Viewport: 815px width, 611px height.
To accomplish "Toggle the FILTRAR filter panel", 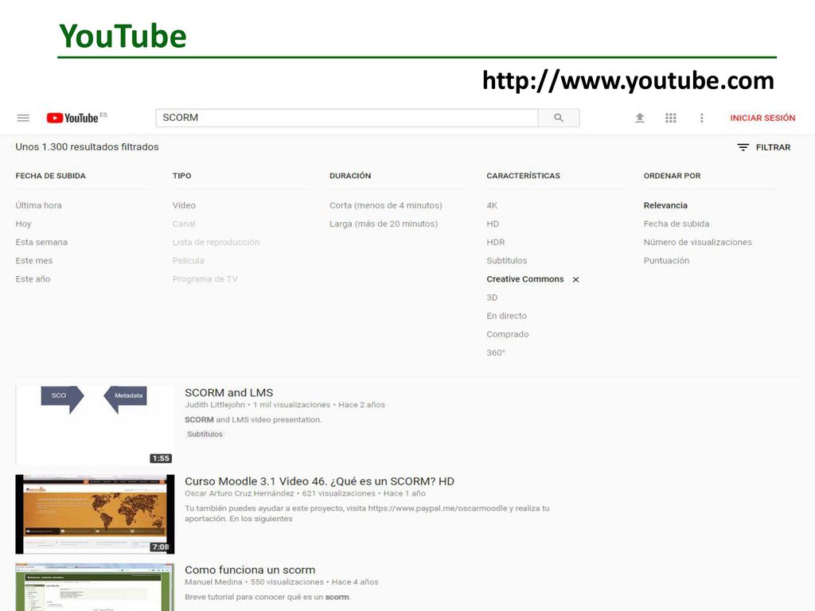I will [x=763, y=147].
